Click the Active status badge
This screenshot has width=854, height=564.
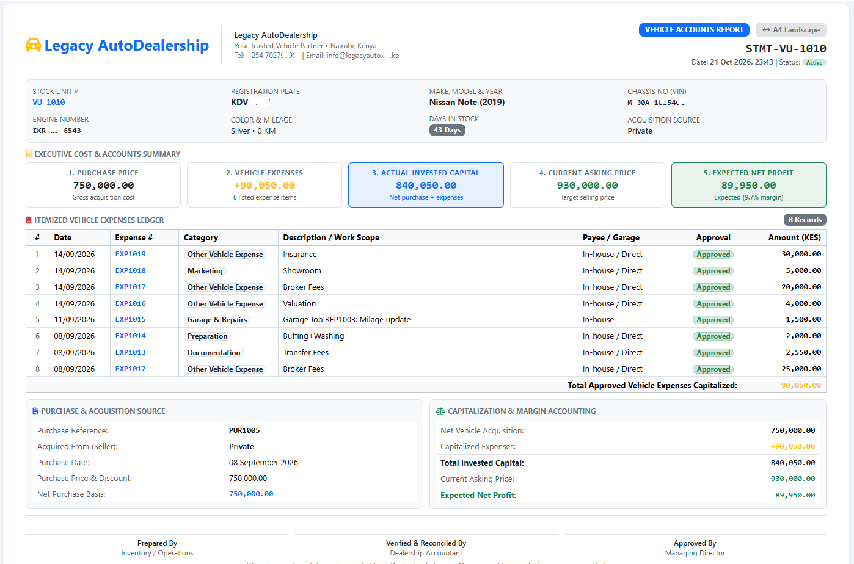pyautogui.click(x=814, y=63)
